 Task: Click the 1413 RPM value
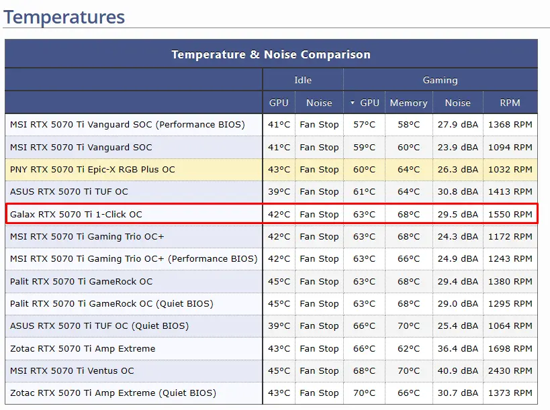(x=510, y=192)
